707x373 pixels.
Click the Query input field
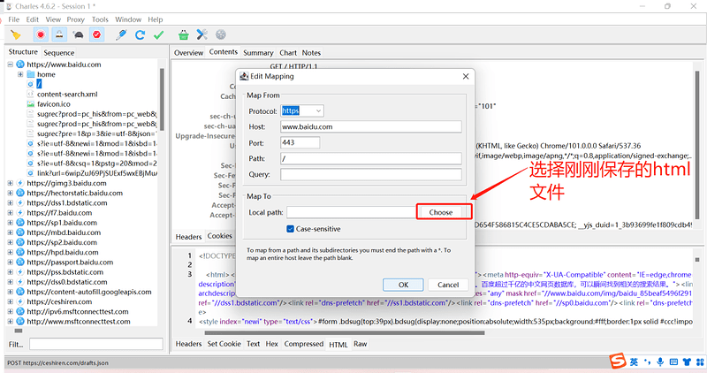370,174
